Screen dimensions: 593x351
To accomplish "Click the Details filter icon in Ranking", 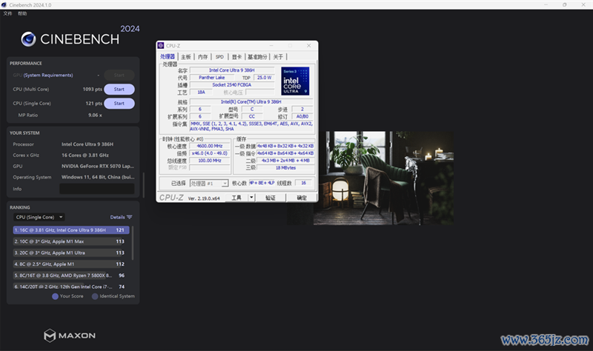I will (130, 217).
